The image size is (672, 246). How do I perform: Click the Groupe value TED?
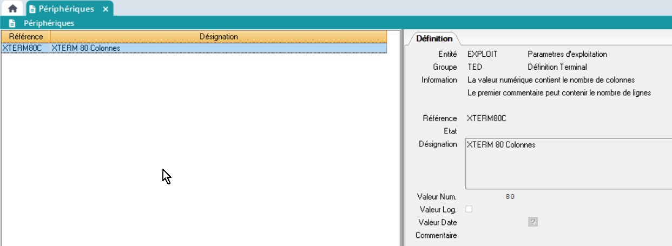tap(475, 67)
